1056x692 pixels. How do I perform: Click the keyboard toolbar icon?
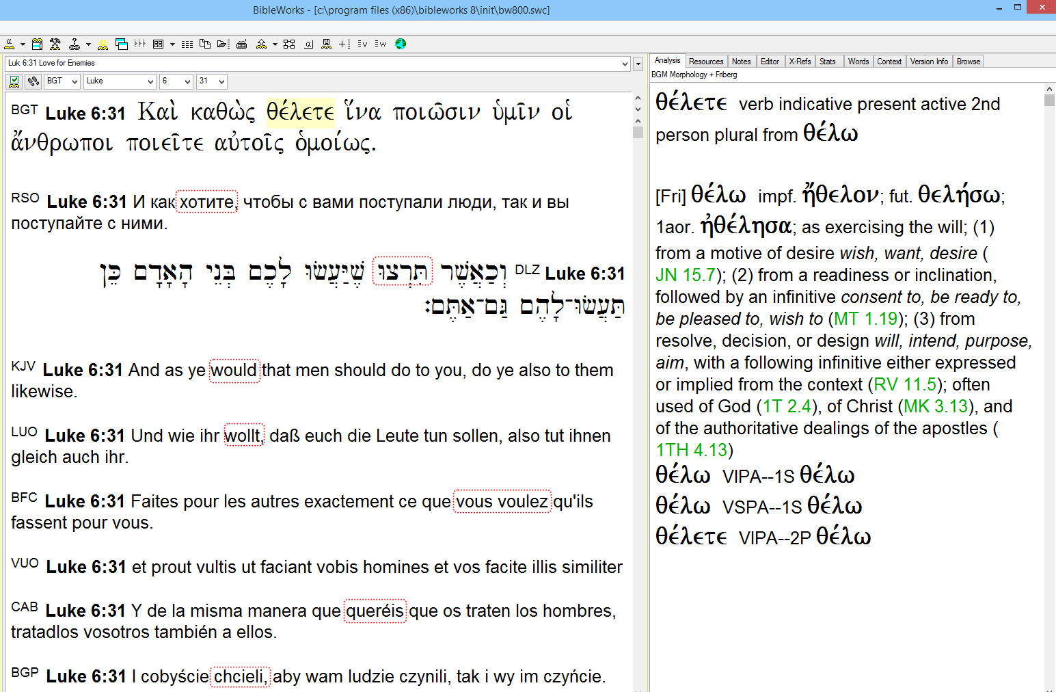(x=241, y=44)
